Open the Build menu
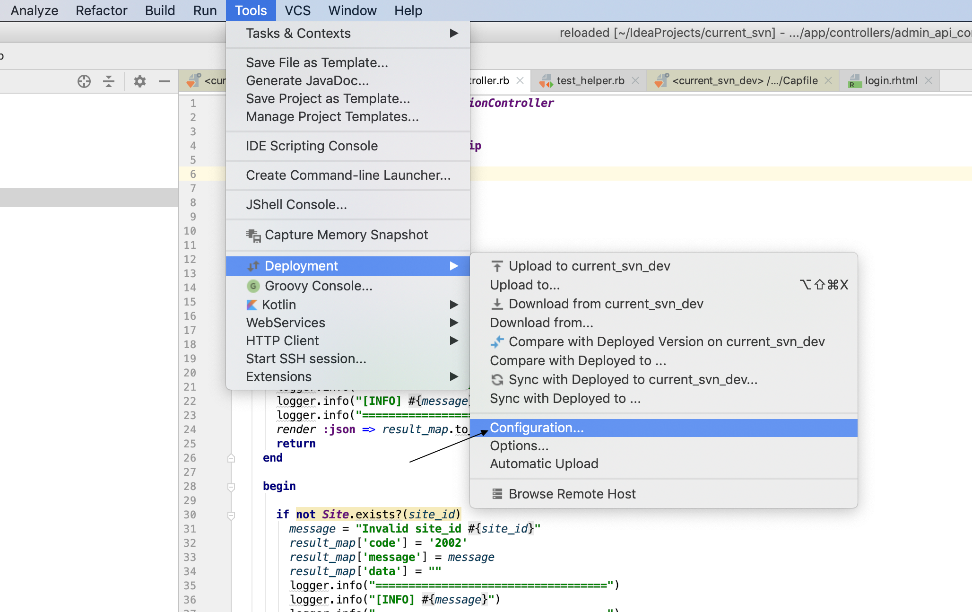Image resolution: width=972 pixels, height=612 pixels. point(160,10)
